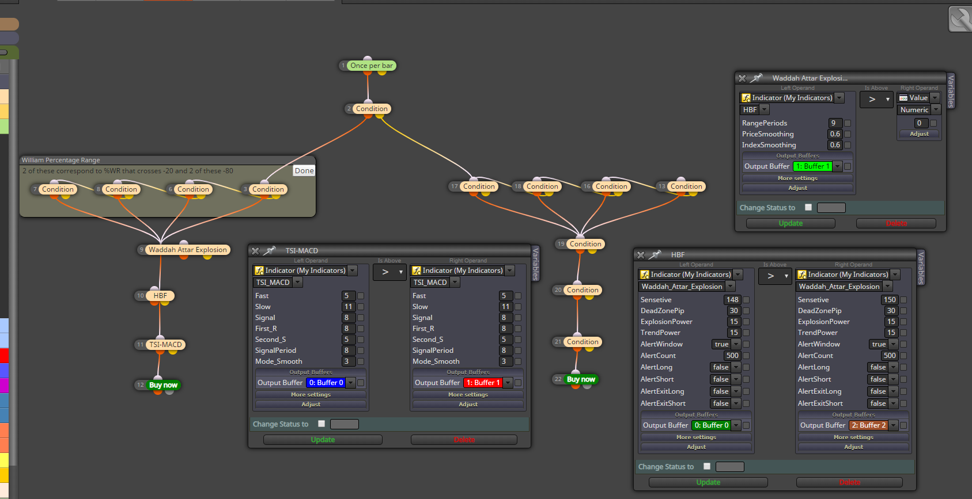Viewport: 972px width, 499px height.
Task: Click Delete in the Waddah Attar panel
Action: coord(896,223)
